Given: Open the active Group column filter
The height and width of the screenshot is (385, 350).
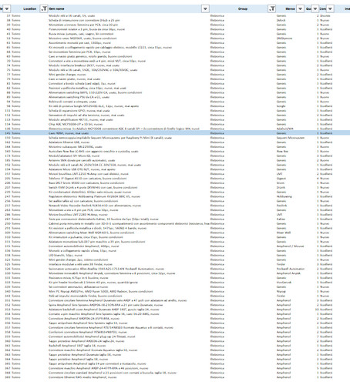Looking at the screenshot, I should point(272,8).
